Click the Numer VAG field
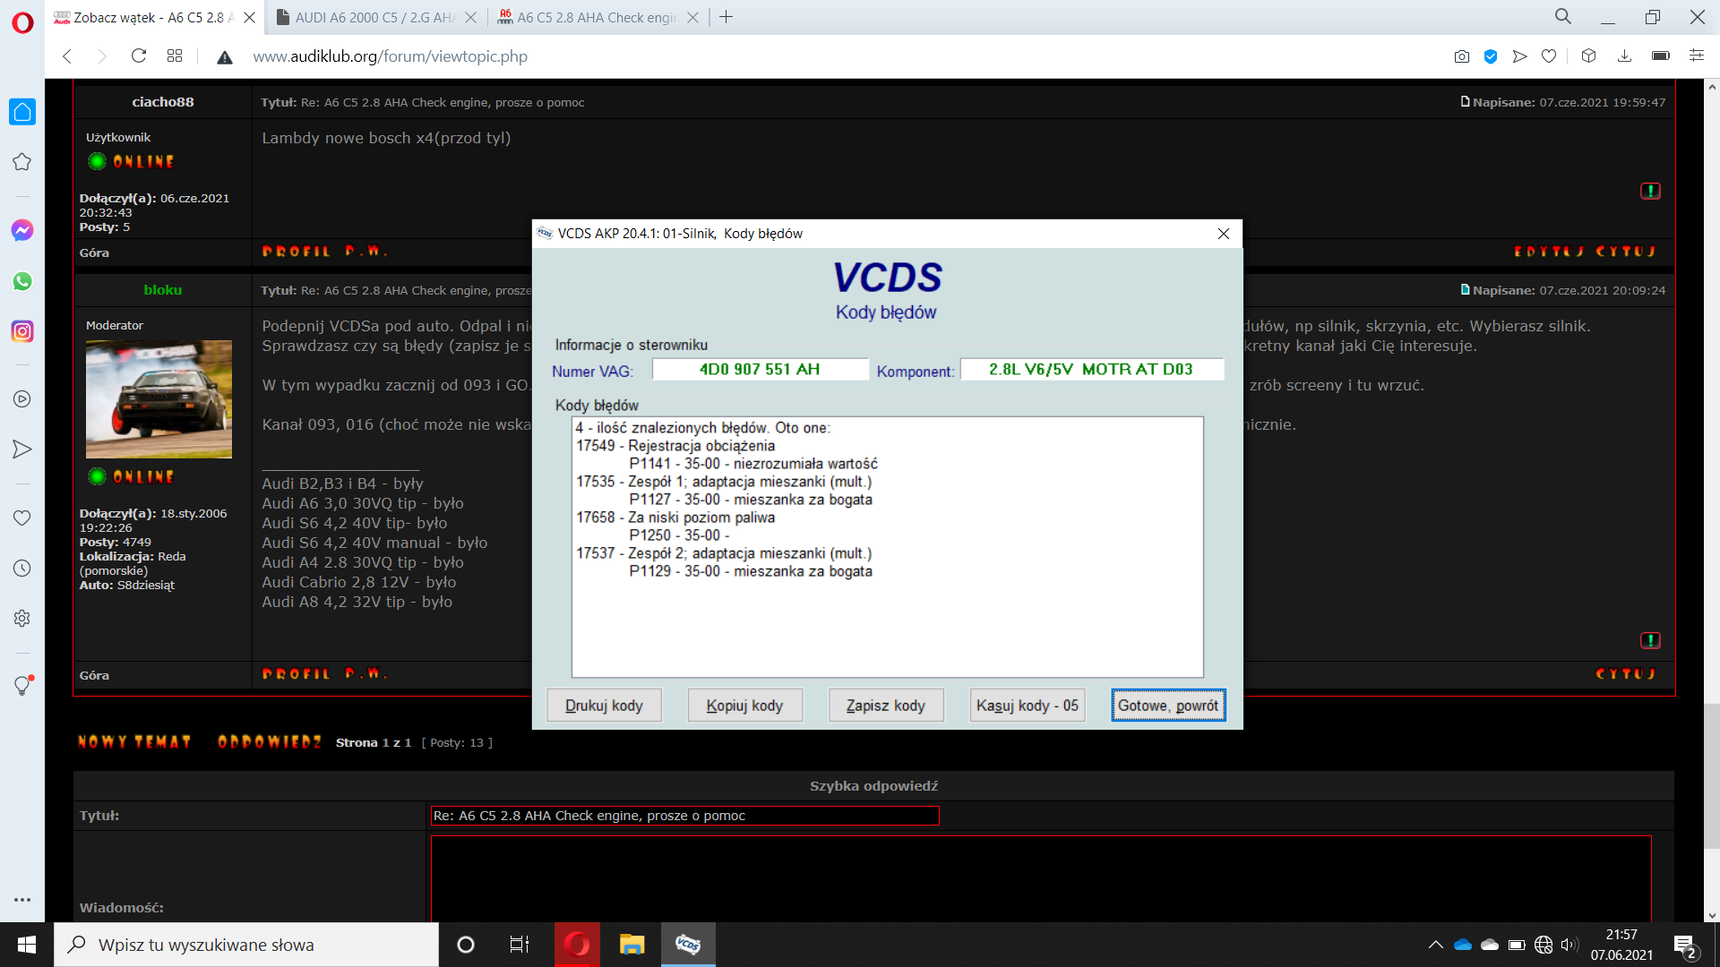The height and width of the screenshot is (967, 1720). [760, 370]
